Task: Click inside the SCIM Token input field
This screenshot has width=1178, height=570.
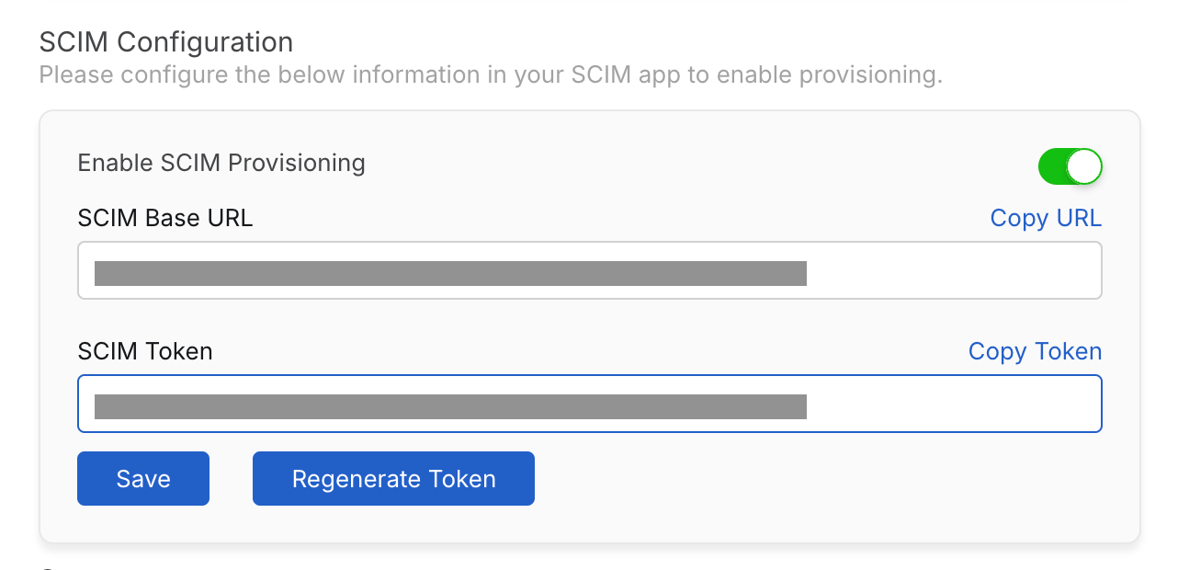Action: (589, 404)
